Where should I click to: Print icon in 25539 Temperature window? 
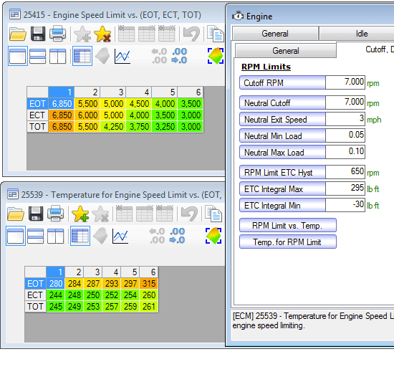pyautogui.click(x=56, y=214)
